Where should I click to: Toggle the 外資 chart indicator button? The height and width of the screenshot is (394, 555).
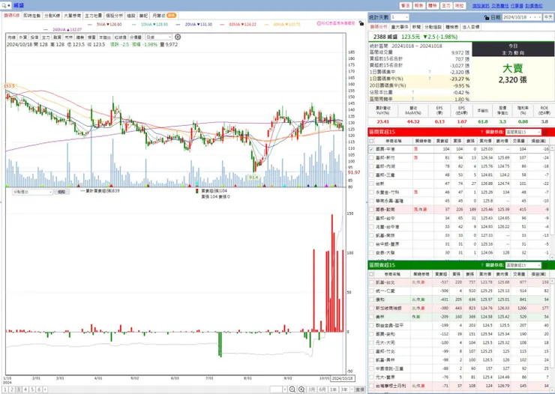(x=23, y=37)
